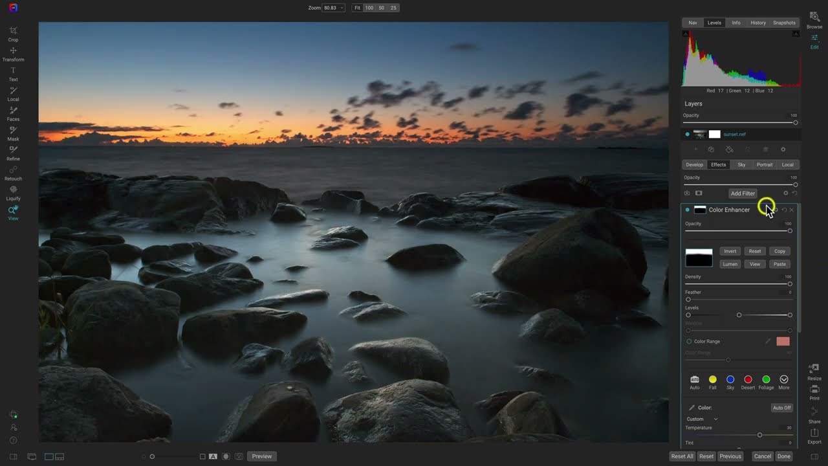Screen dimensions: 828x466
Task: Switch to the History tab
Action: 758,23
